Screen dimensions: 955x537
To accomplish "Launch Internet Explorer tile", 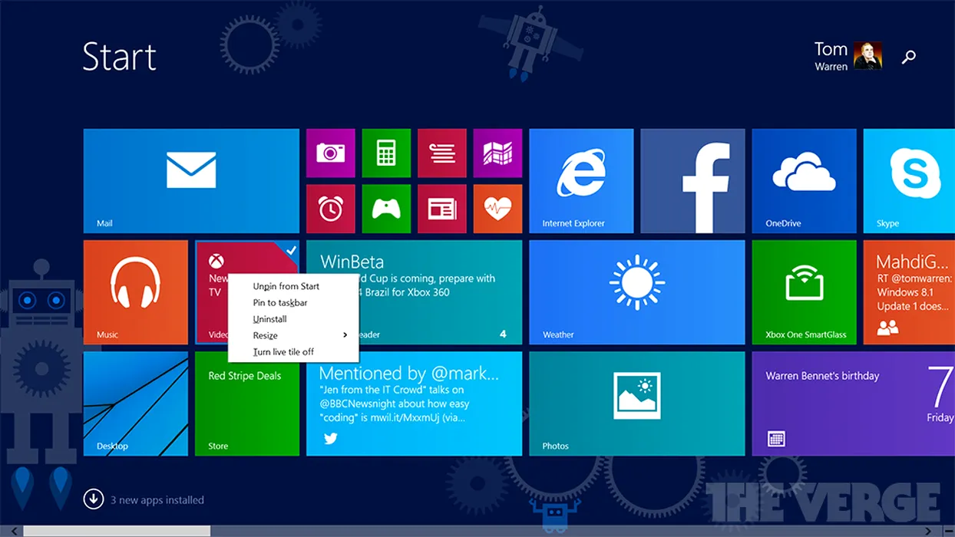I will pyautogui.click(x=581, y=180).
